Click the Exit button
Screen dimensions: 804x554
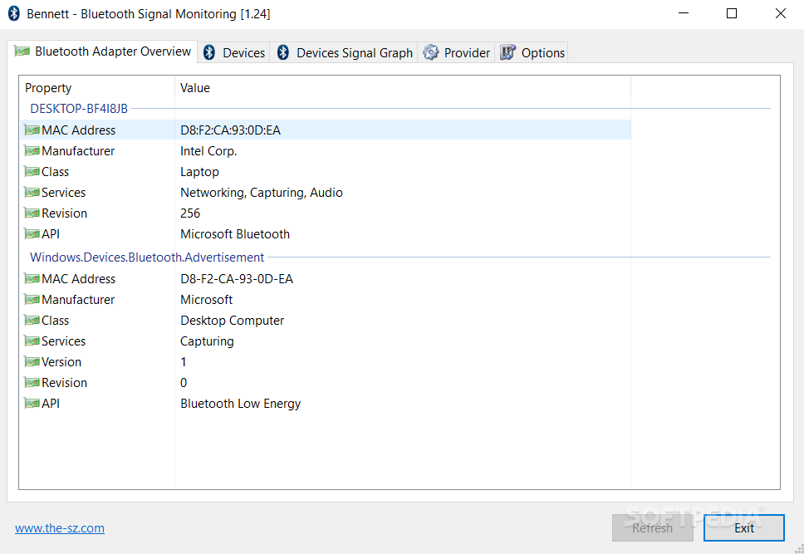click(744, 528)
